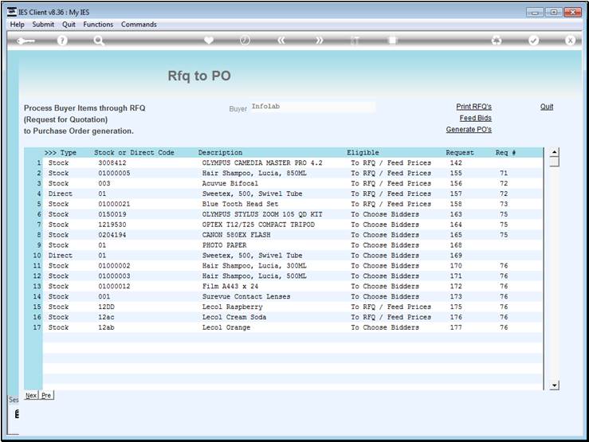Select 'Surevue Contact Lenses' description

[x=246, y=296]
